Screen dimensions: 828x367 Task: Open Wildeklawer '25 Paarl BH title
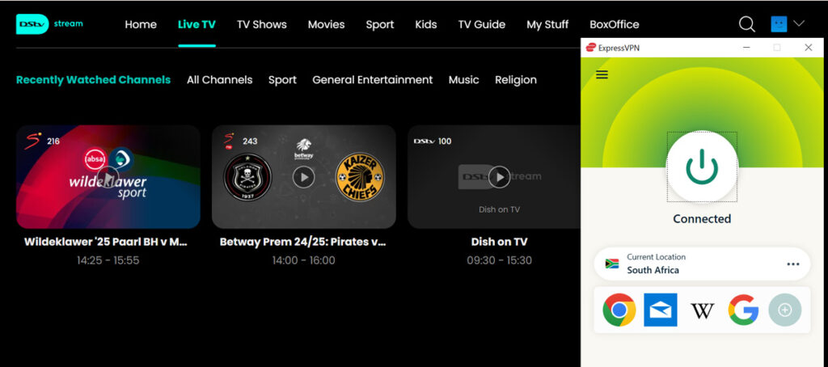106,242
